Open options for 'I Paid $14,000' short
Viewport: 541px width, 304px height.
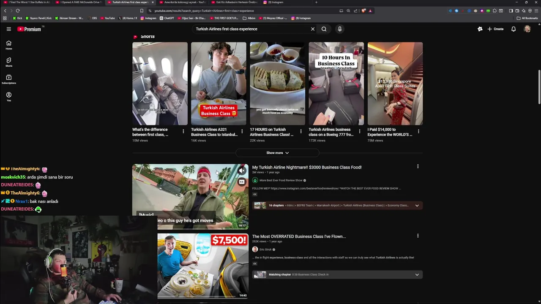point(418,131)
